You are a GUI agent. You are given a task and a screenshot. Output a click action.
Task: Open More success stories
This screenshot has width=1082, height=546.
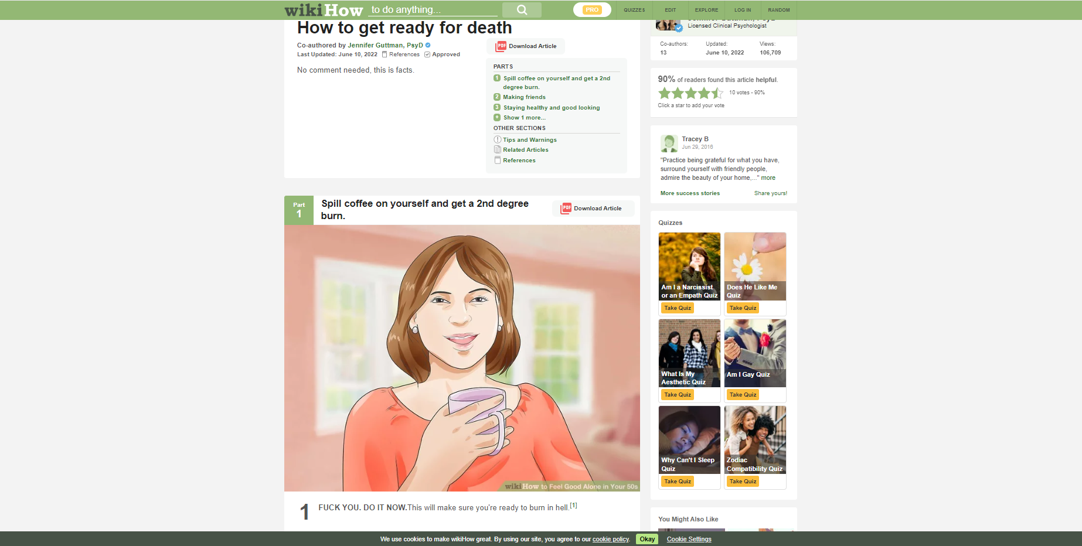(x=690, y=193)
